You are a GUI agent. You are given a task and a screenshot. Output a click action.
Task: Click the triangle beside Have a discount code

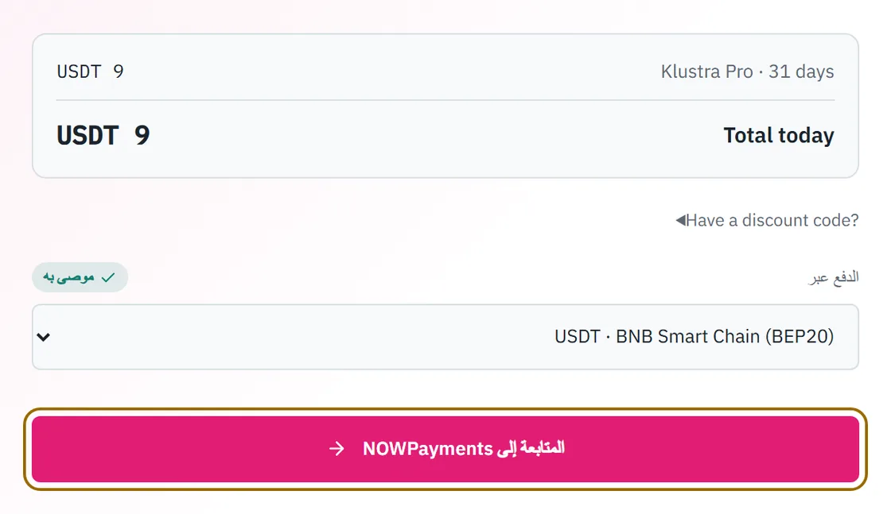[x=681, y=219]
